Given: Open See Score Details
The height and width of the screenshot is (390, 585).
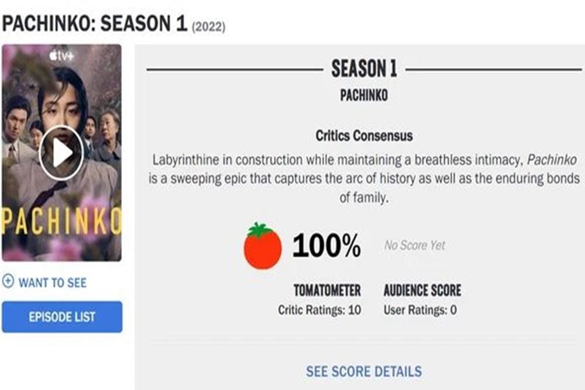Looking at the screenshot, I should 363,371.
